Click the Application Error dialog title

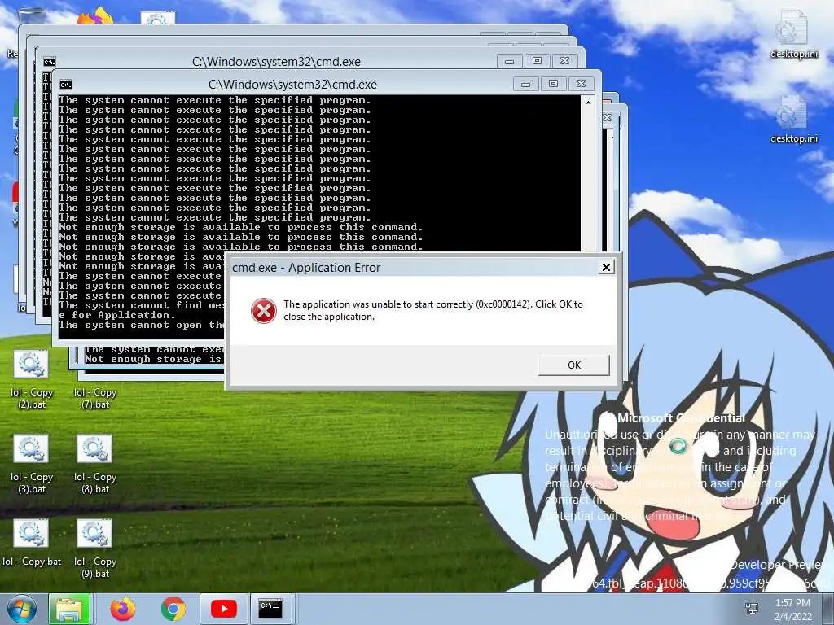point(306,267)
